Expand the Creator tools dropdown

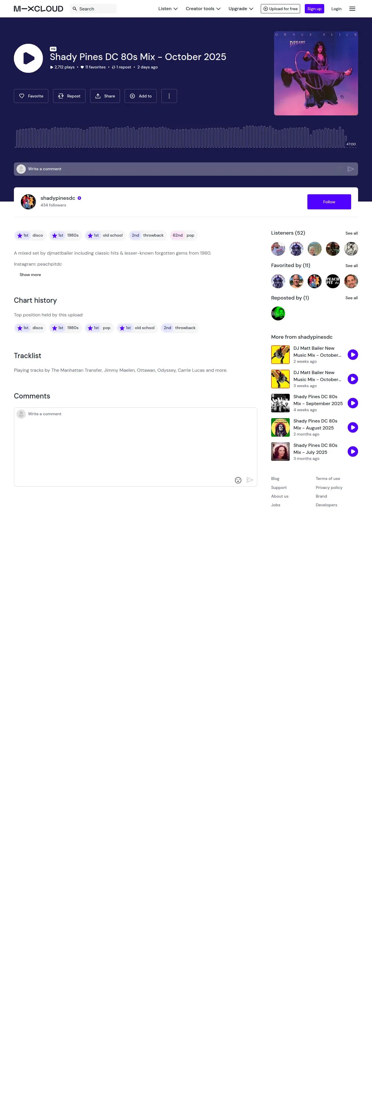(203, 9)
